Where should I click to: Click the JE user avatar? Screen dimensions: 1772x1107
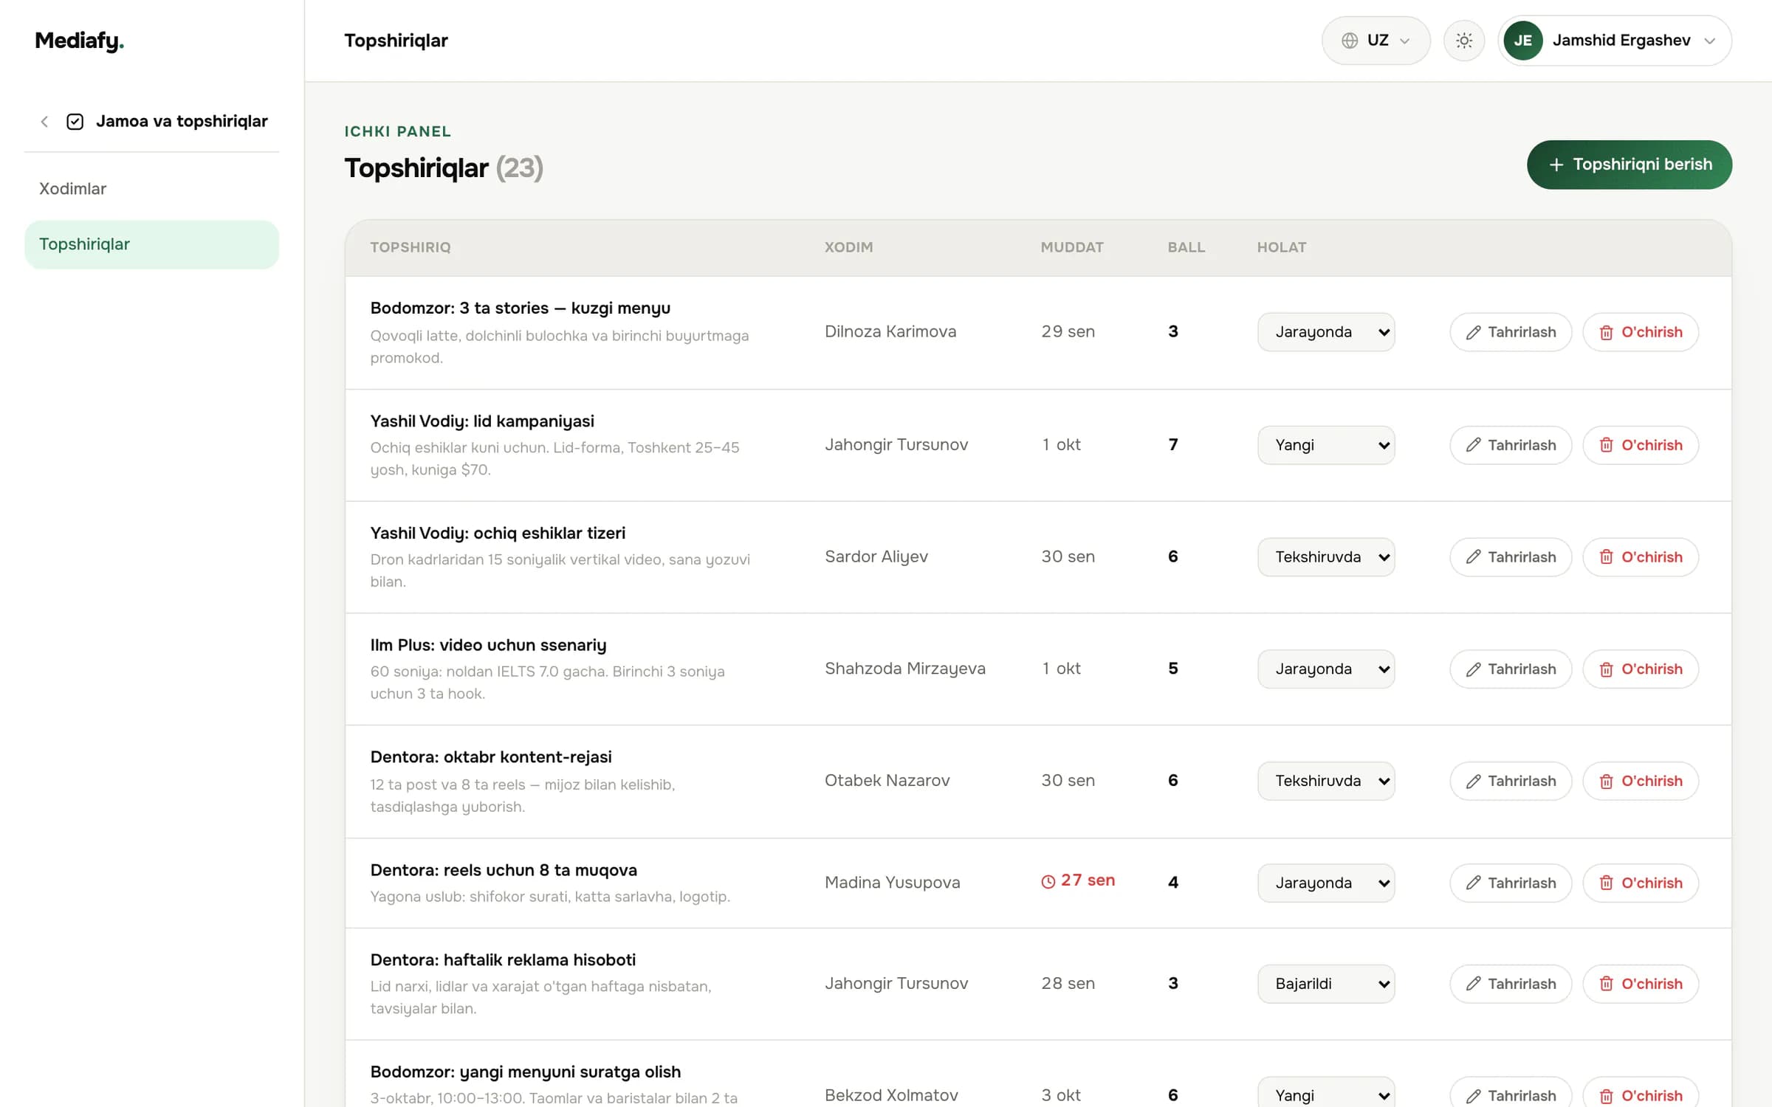coord(1522,41)
